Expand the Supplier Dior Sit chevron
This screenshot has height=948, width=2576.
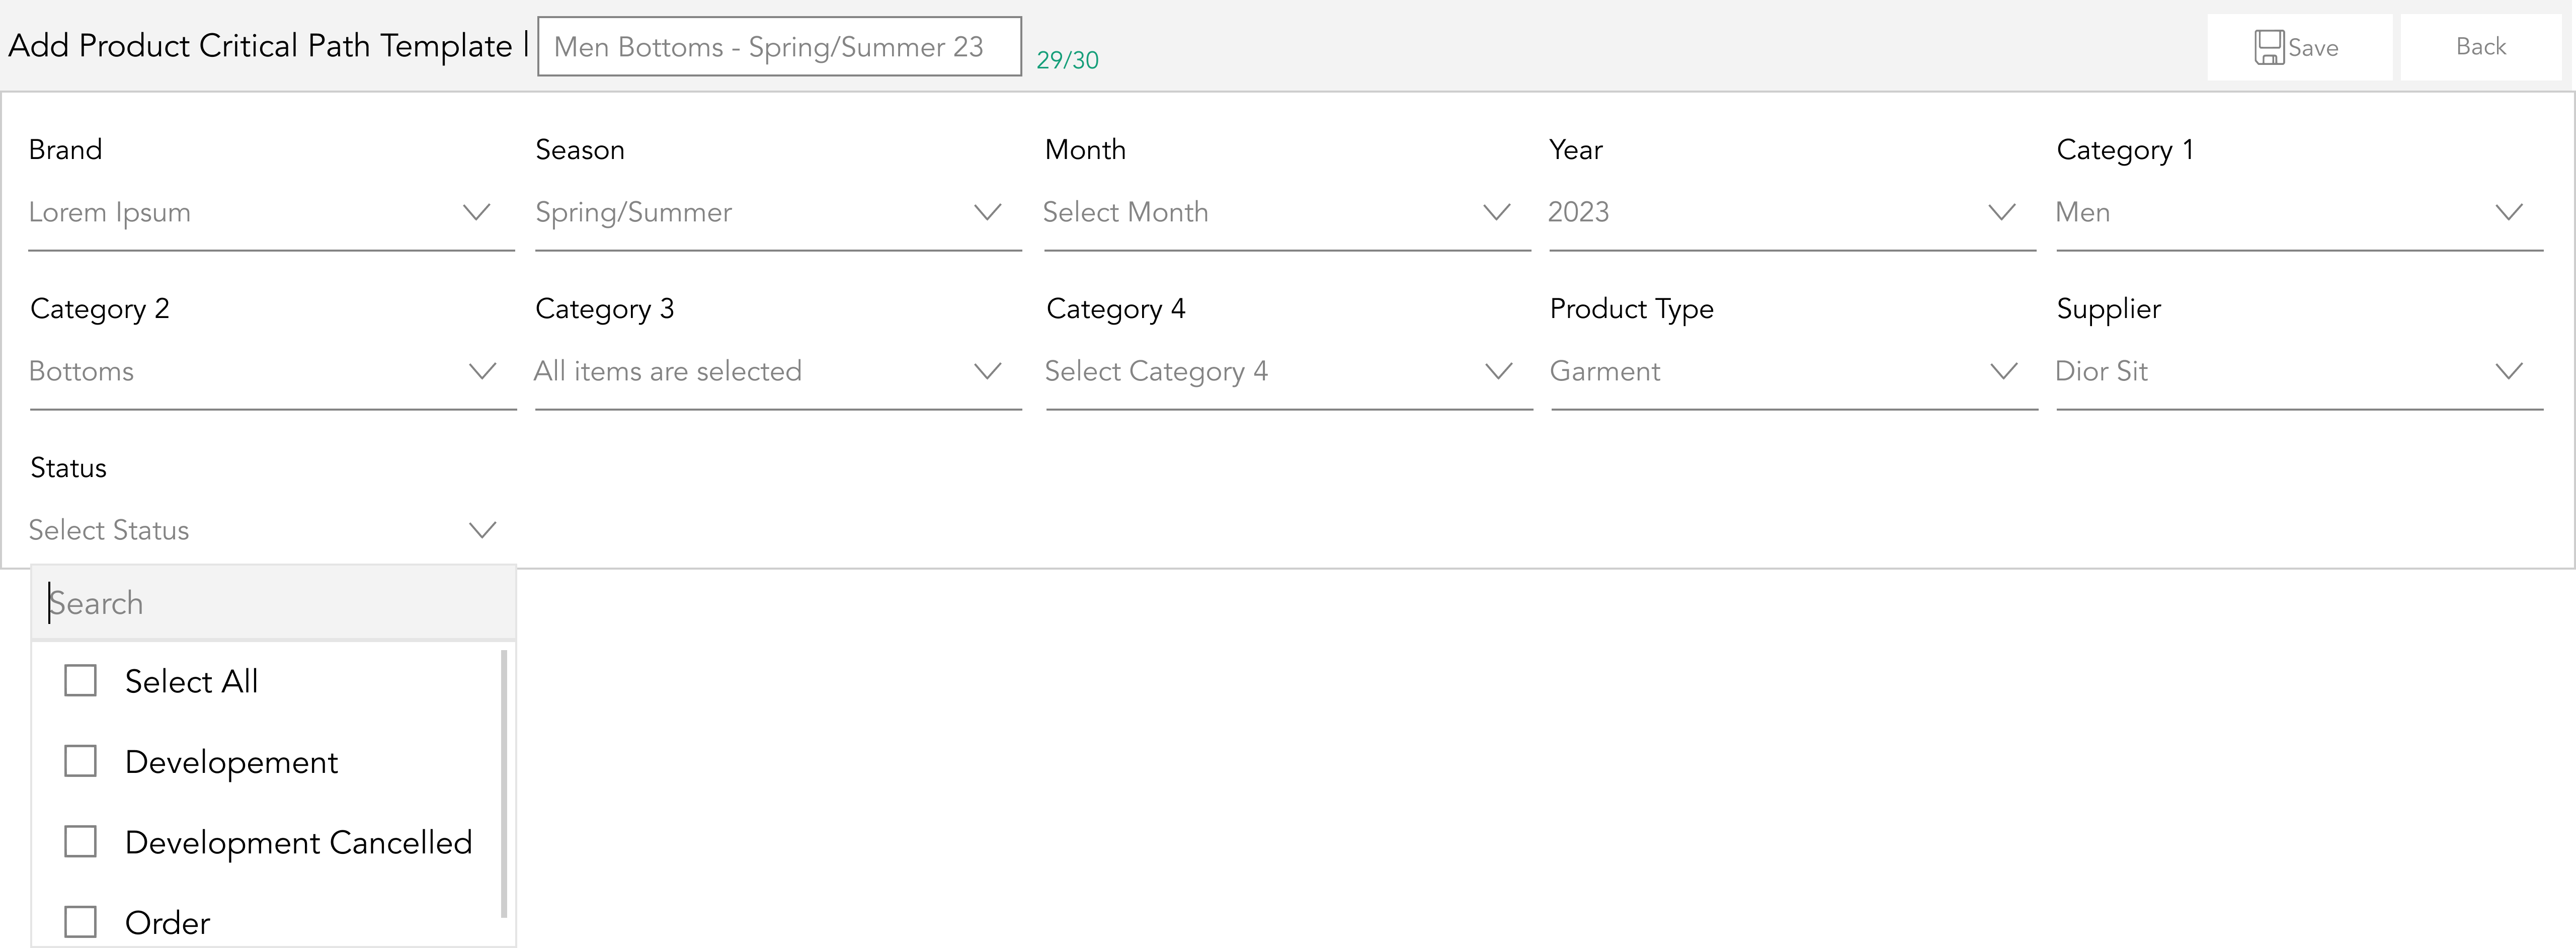point(2508,371)
